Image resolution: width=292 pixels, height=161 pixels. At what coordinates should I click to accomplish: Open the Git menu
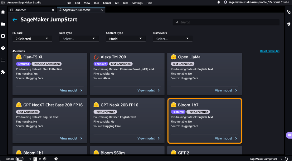pyautogui.click(x=117, y=3)
